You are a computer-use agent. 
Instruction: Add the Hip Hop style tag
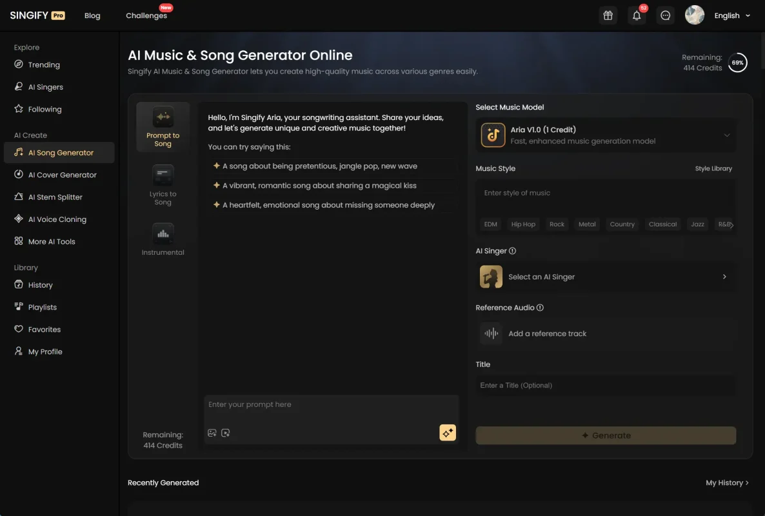[x=523, y=224]
